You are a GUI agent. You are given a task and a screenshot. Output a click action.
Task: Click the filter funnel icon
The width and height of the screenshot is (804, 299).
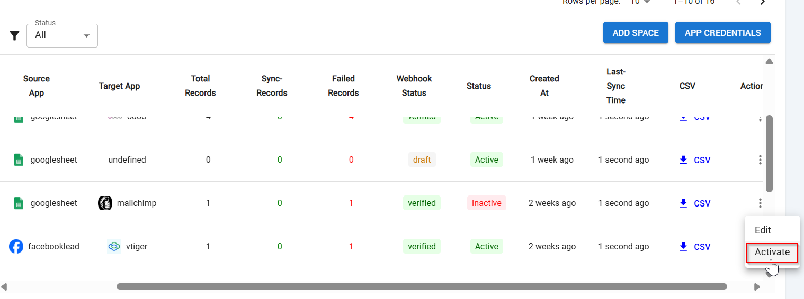click(x=15, y=36)
